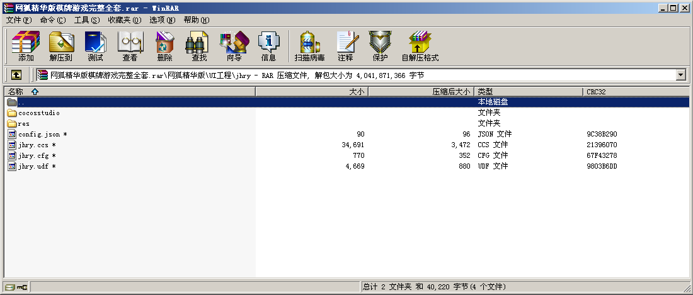Screen dimensions: 693x295
Task: Show archive Info (信息) icon
Action: click(x=268, y=46)
